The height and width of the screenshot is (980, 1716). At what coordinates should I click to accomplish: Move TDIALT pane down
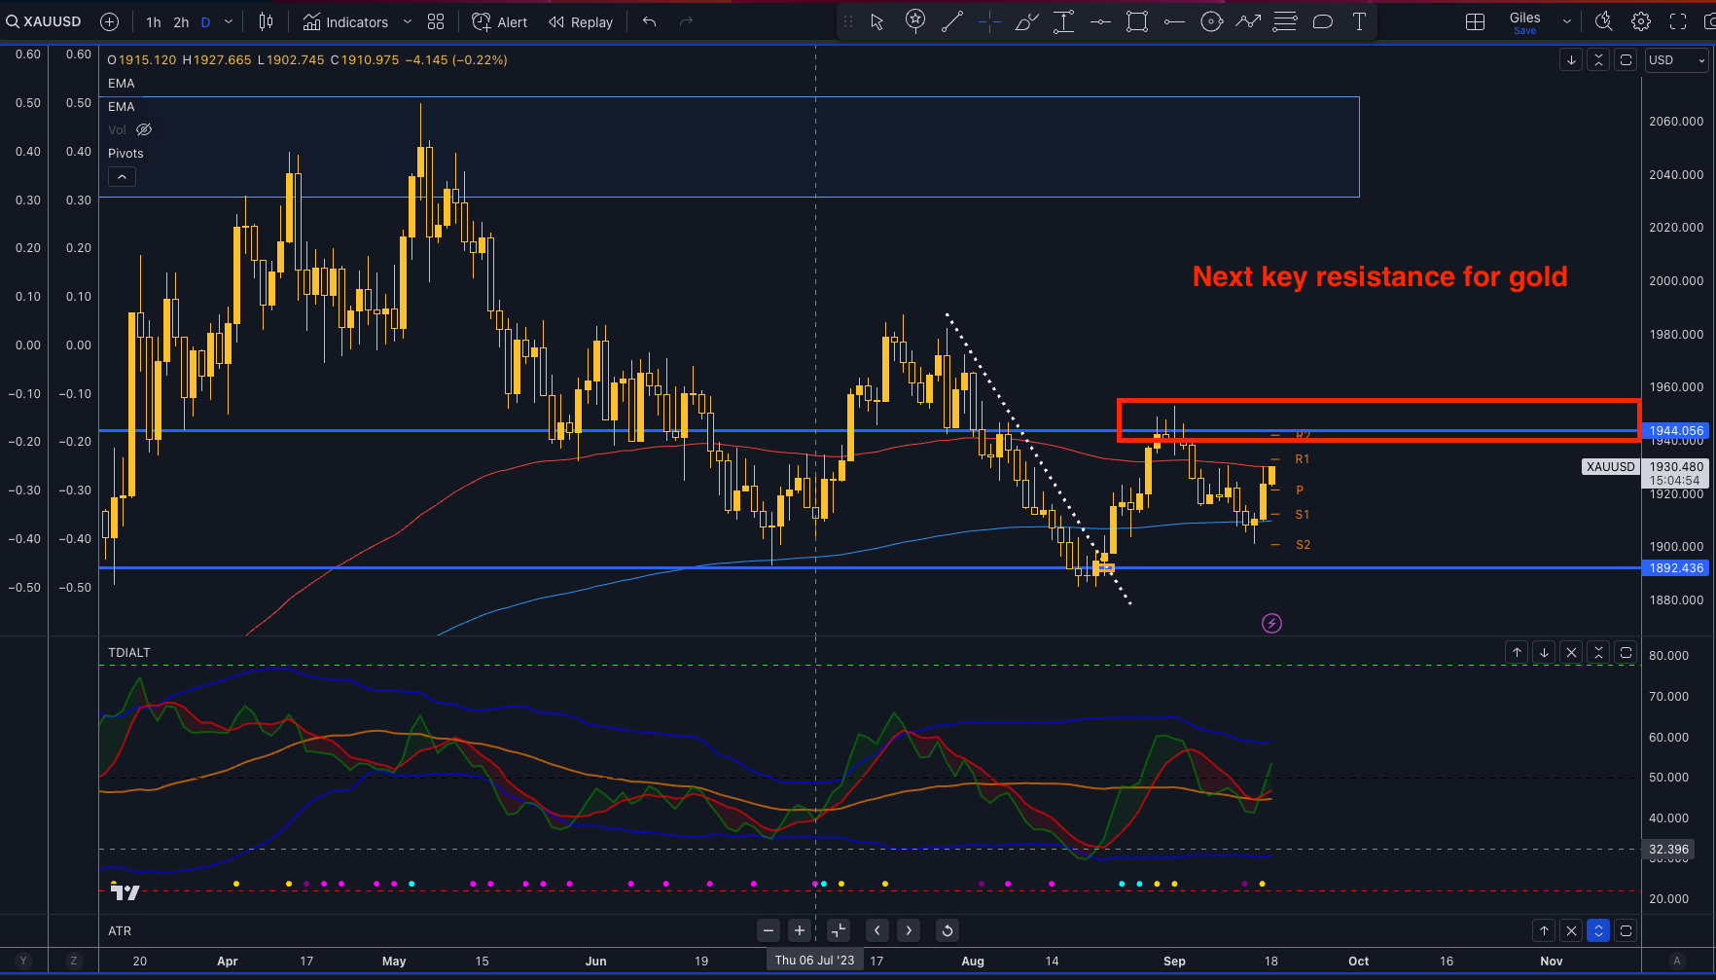(1544, 653)
